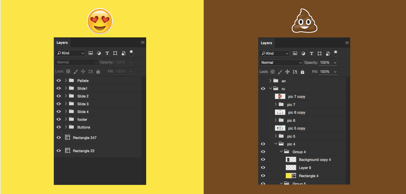The width and height of the screenshot is (406, 194).
Task: Filter type layers in yellow-side panel
Action: (107, 53)
